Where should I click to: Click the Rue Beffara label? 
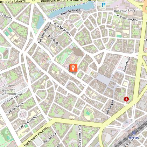click(x=50, y=138)
